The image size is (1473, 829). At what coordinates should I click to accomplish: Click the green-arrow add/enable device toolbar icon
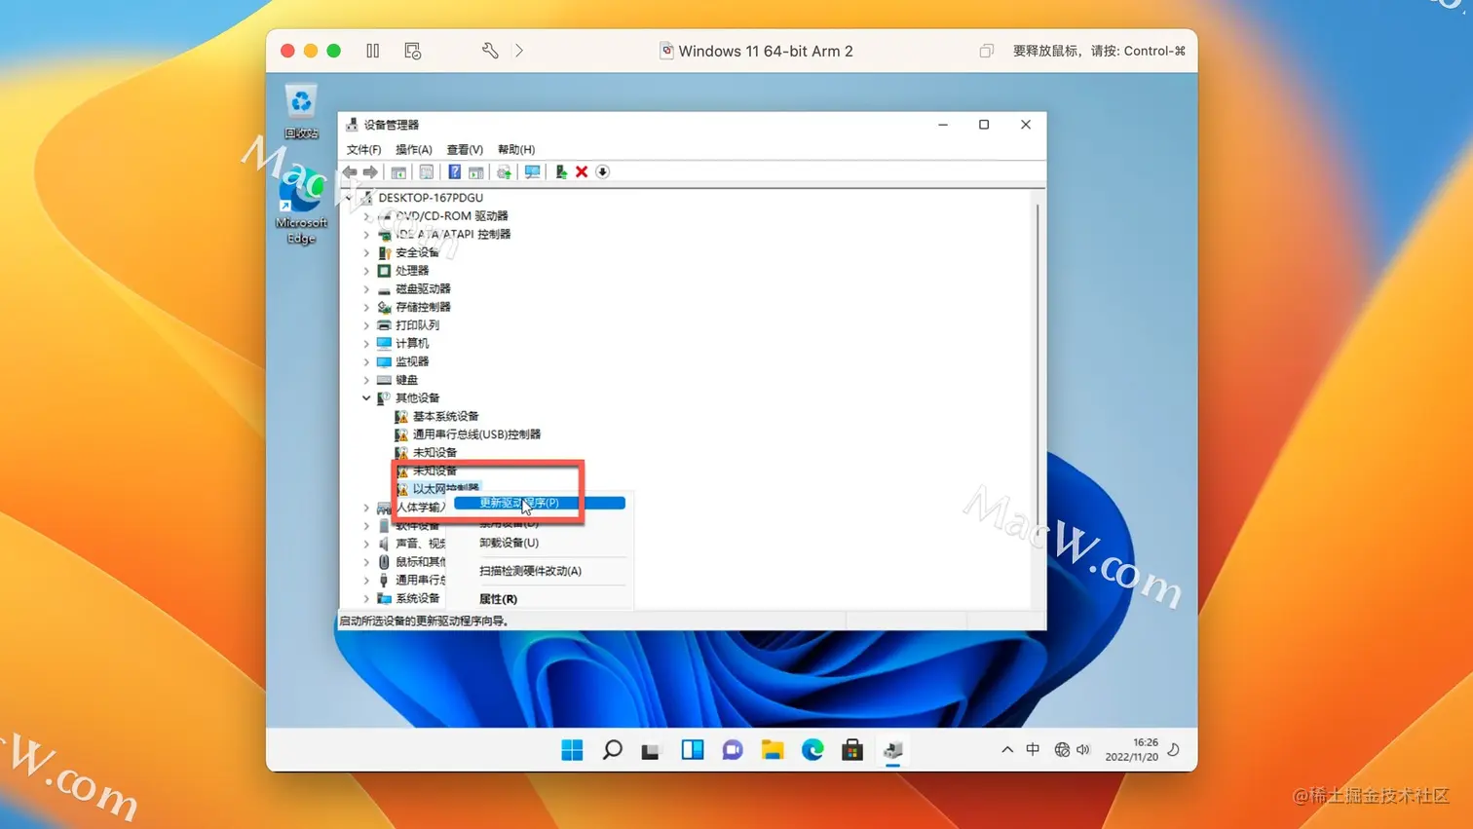pyautogui.click(x=561, y=172)
